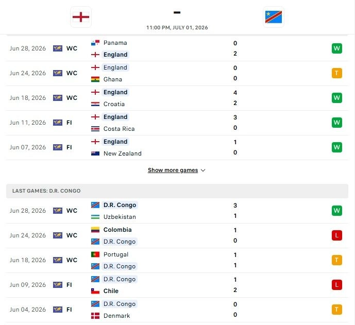Click the Ghana flag icon
The height and width of the screenshot is (325, 355).
click(95, 79)
